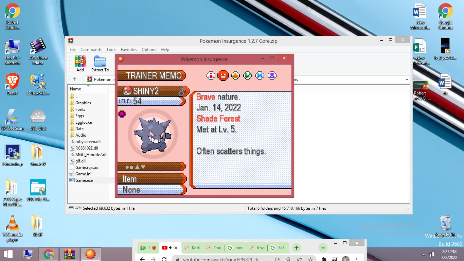The height and width of the screenshot is (261, 464).
Task: Open the Commands menu in WinRAR
Action: [x=91, y=50]
